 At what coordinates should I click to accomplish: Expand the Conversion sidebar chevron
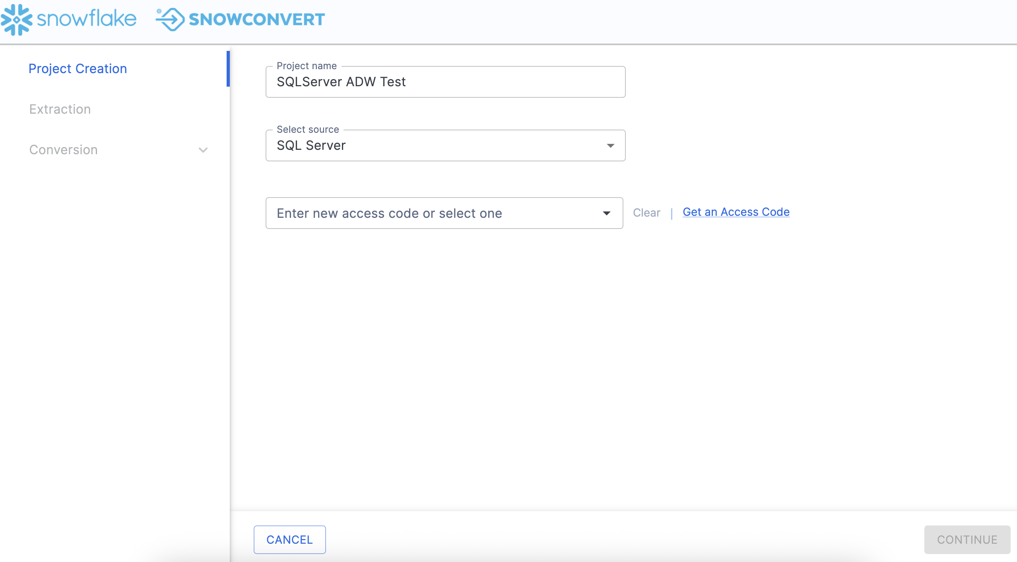pyautogui.click(x=203, y=150)
